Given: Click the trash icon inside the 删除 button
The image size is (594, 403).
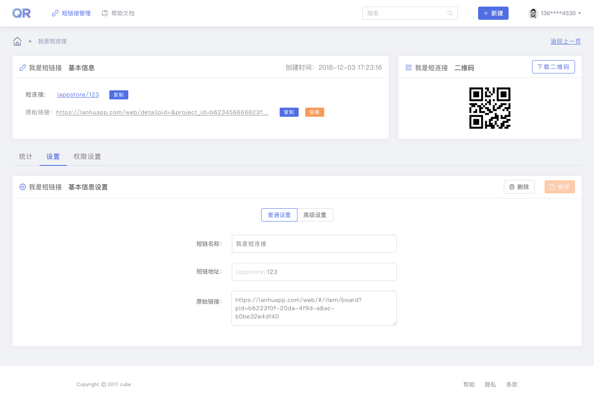Looking at the screenshot, I should (512, 186).
